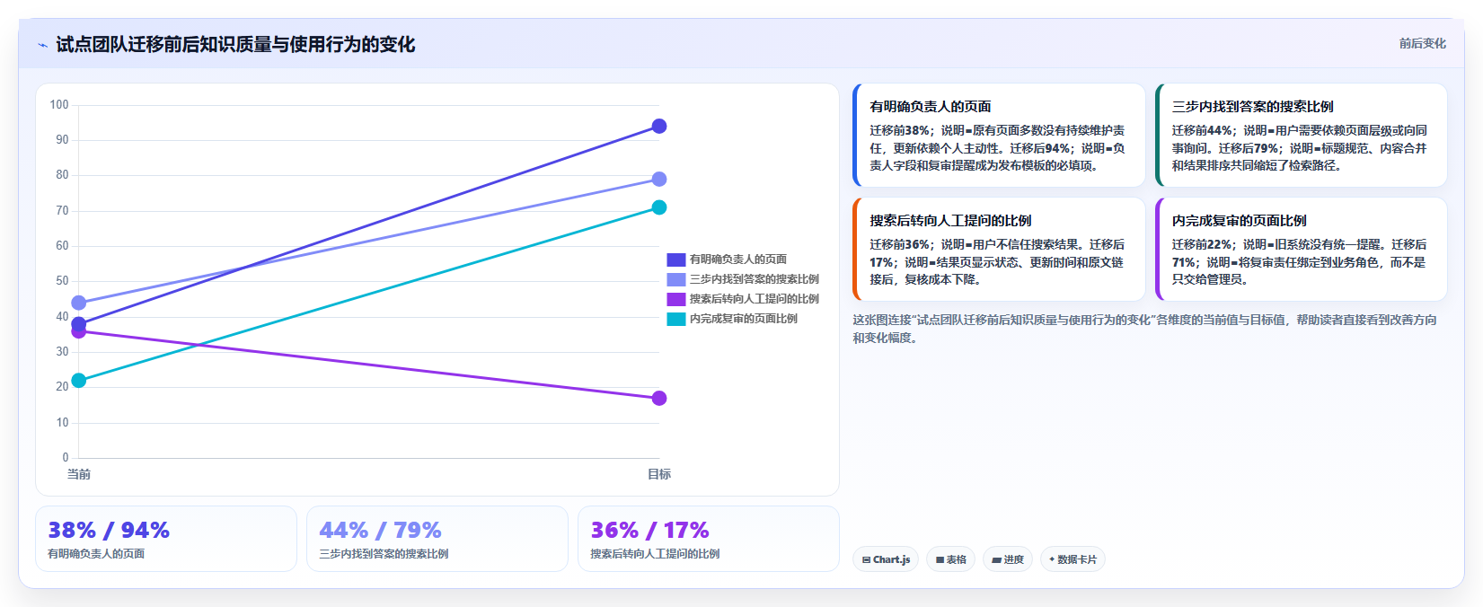Image resolution: width=1483 pixels, height=607 pixels.
Task: Click legend label 搜索后转向人工提问的比例
Action: 755,299
